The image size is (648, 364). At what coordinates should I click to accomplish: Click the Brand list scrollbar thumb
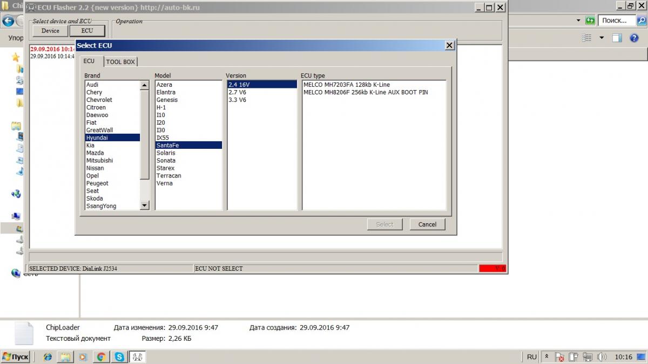(144, 134)
